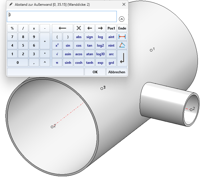
Task: Click digit 9 on the keypad
Action: (x=34, y=37)
